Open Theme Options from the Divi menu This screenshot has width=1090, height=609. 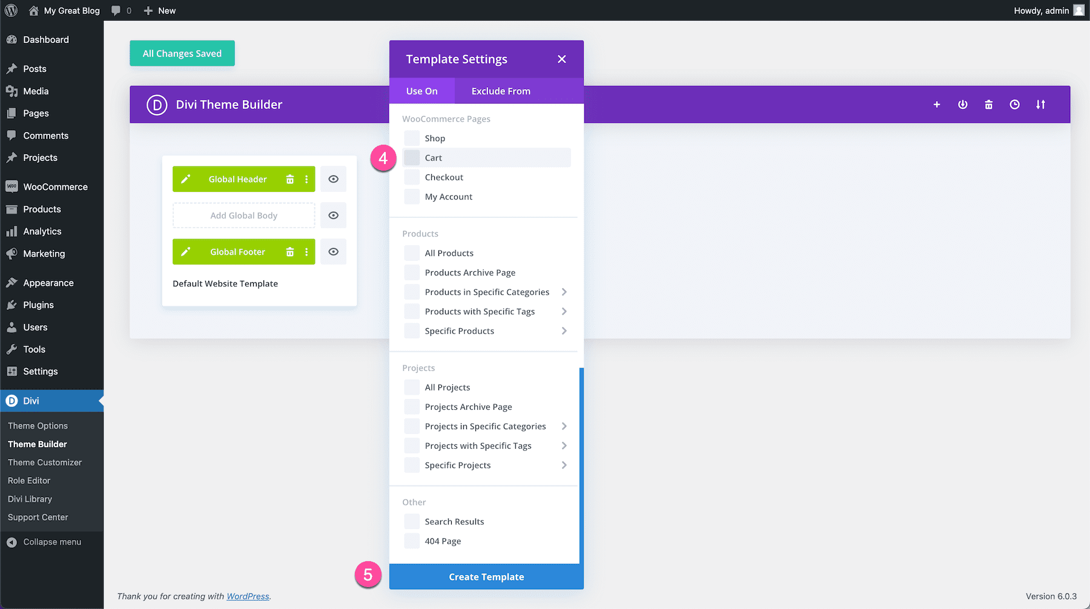[x=38, y=426]
